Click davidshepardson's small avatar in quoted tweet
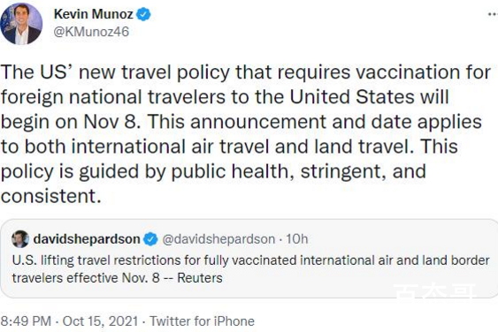Viewport: 498px width, 332px height. [x=20, y=239]
